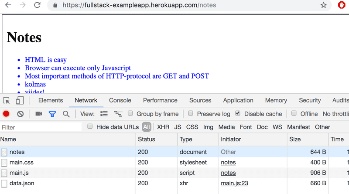Image resolution: width=349 pixels, height=194 pixels.
Task: Switch to the large request rows view icon
Action: point(104,114)
